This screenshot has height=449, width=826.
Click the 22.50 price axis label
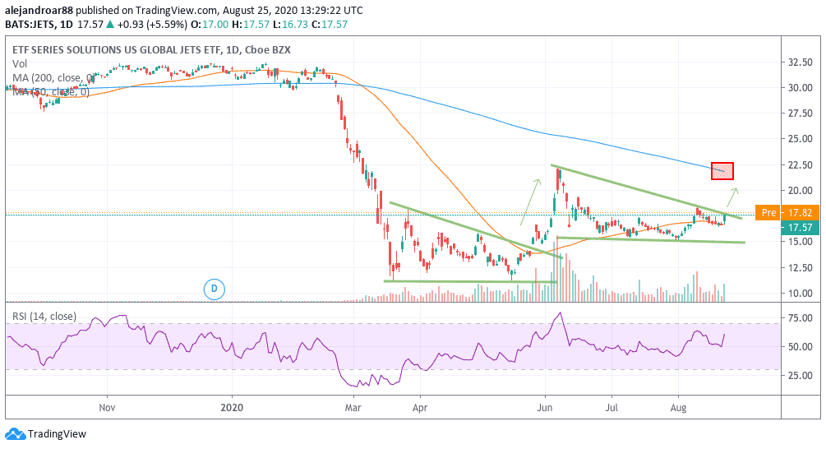click(x=801, y=165)
